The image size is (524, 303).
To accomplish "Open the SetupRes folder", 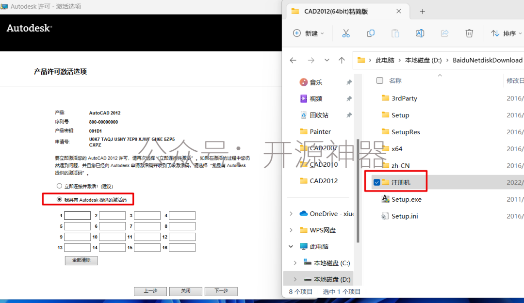I will coord(401,132).
